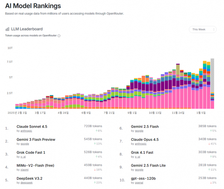The image size is (224, 189).
Task: Click the LLM Leaderboard section heading
Action: point(27,29)
